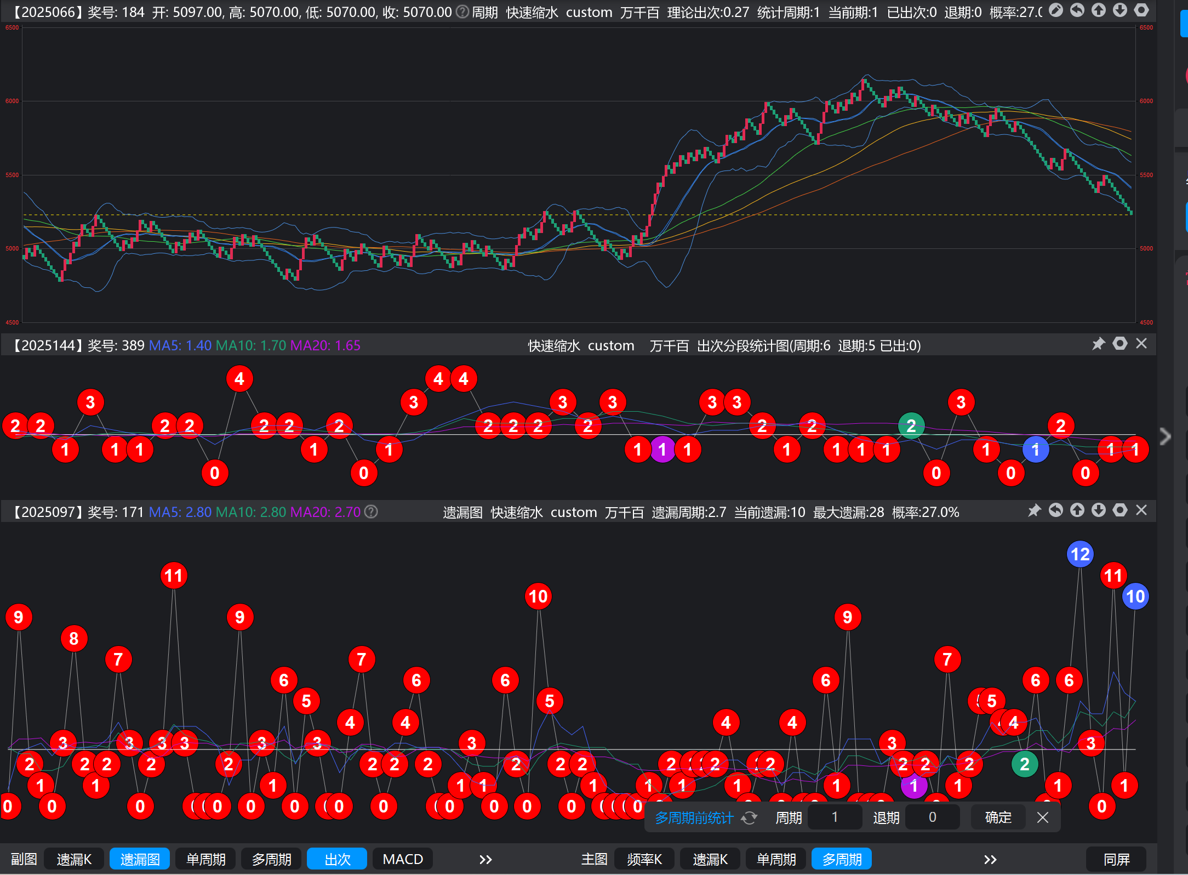This screenshot has width=1188, height=875.
Task: Toggle the 多周期 main chart button
Action: (x=842, y=859)
